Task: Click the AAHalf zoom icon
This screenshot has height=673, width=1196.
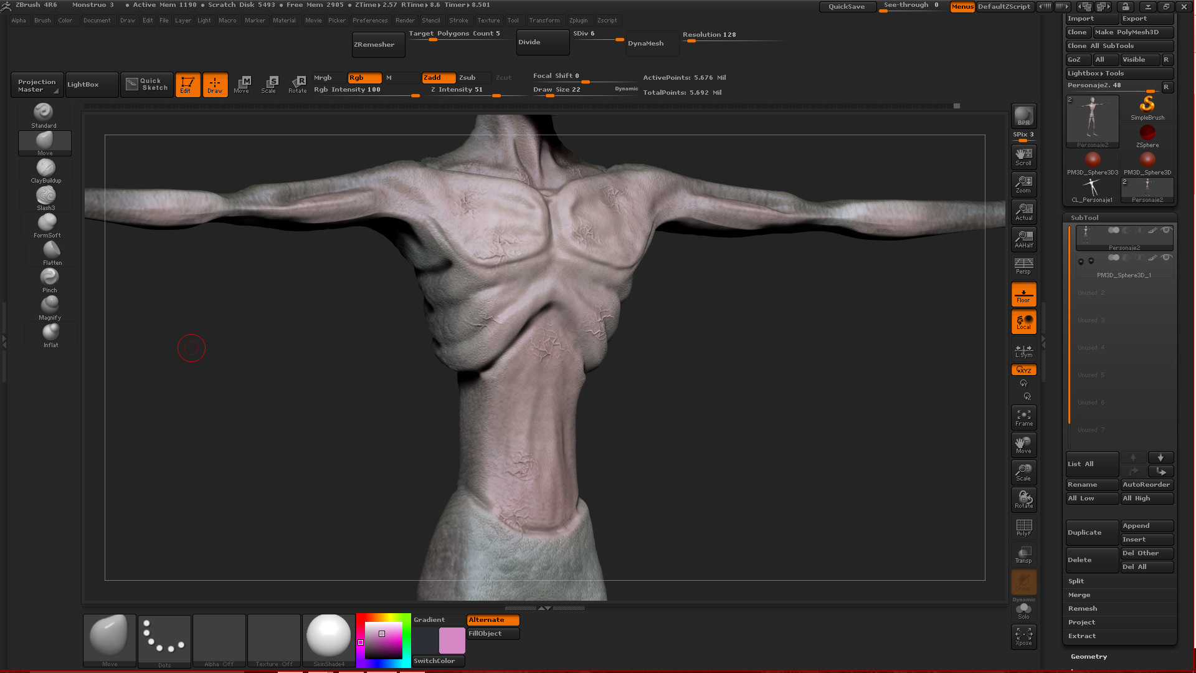Action: point(1023,239)
